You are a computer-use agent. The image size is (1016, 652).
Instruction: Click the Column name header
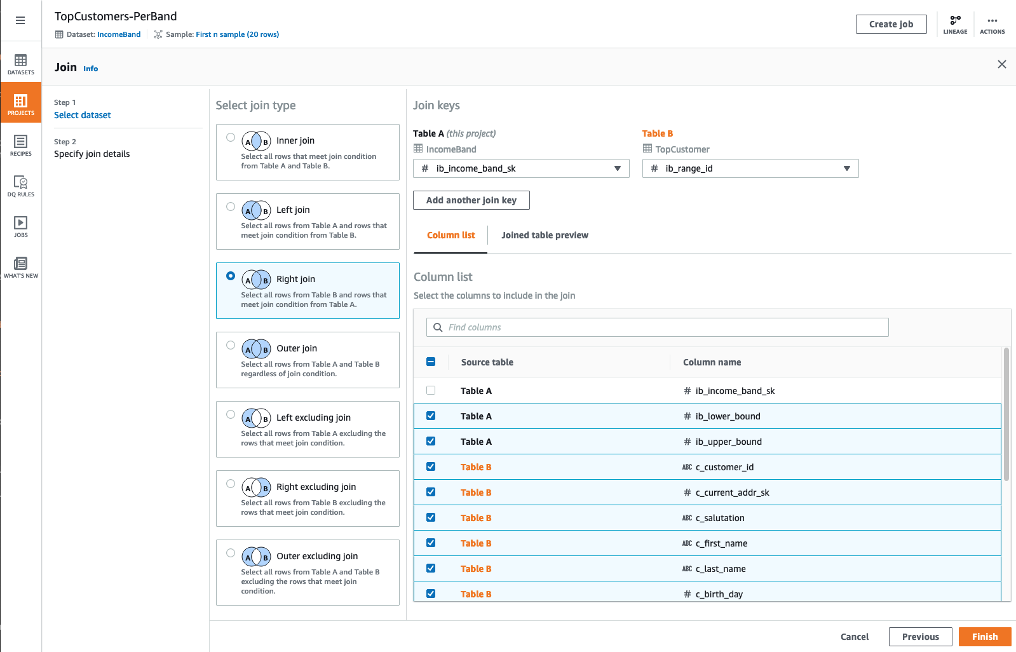[x=712, y=362]
